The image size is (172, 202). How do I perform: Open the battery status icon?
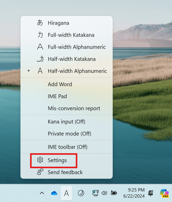pos(114,193)
